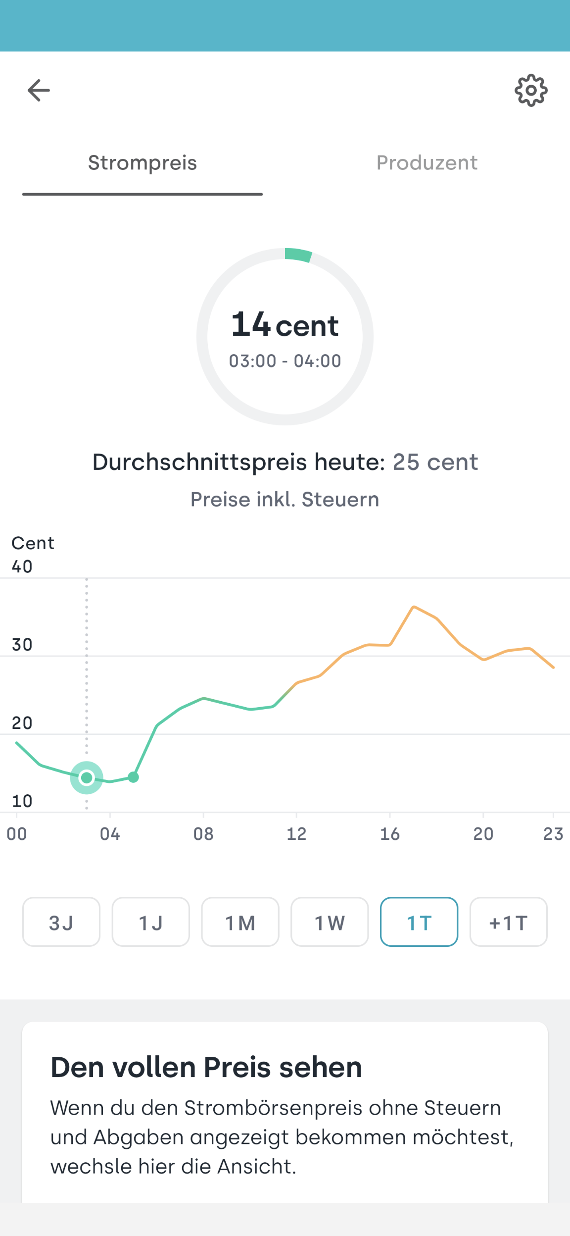Tap the 03:00 - 04:00 time label
Screen dimensions: 570x1236
pos(285,361)
